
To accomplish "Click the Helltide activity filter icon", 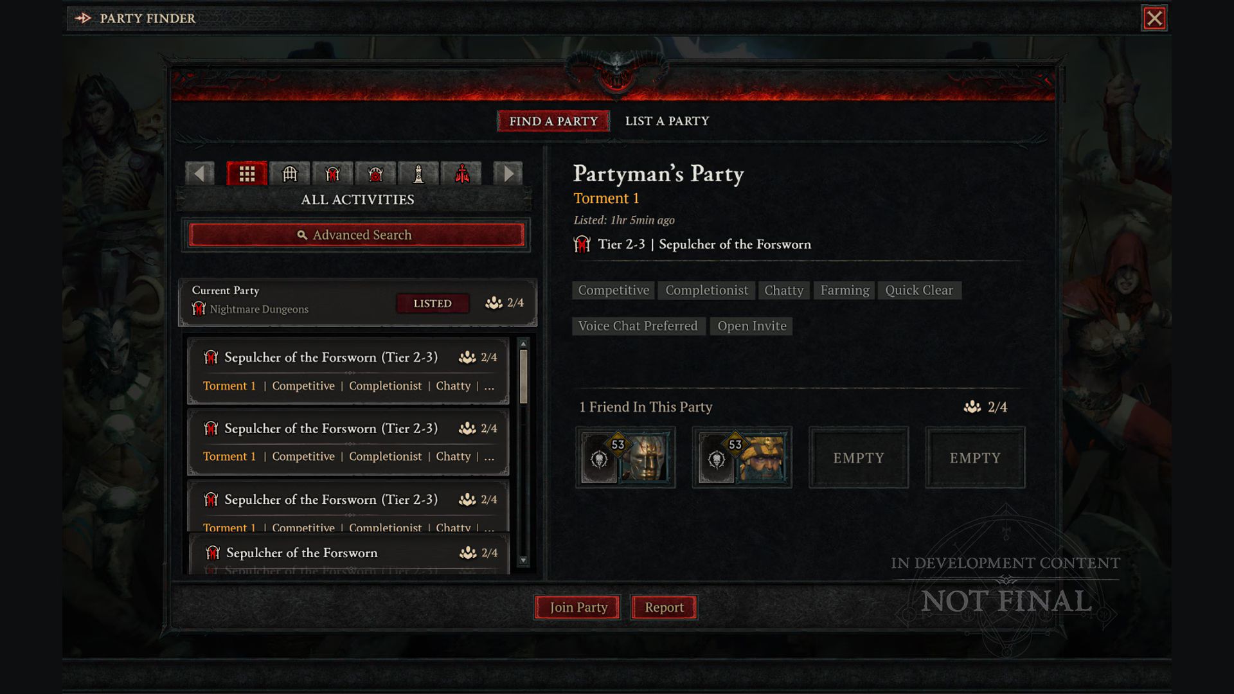I will coord(462,173).
